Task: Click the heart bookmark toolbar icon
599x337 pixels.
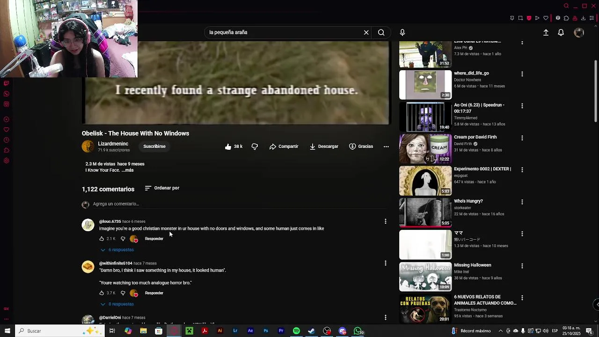Action: coord(546,18)
